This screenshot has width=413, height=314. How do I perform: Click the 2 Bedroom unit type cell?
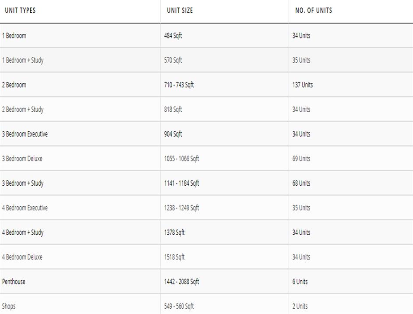pos(14,85)
